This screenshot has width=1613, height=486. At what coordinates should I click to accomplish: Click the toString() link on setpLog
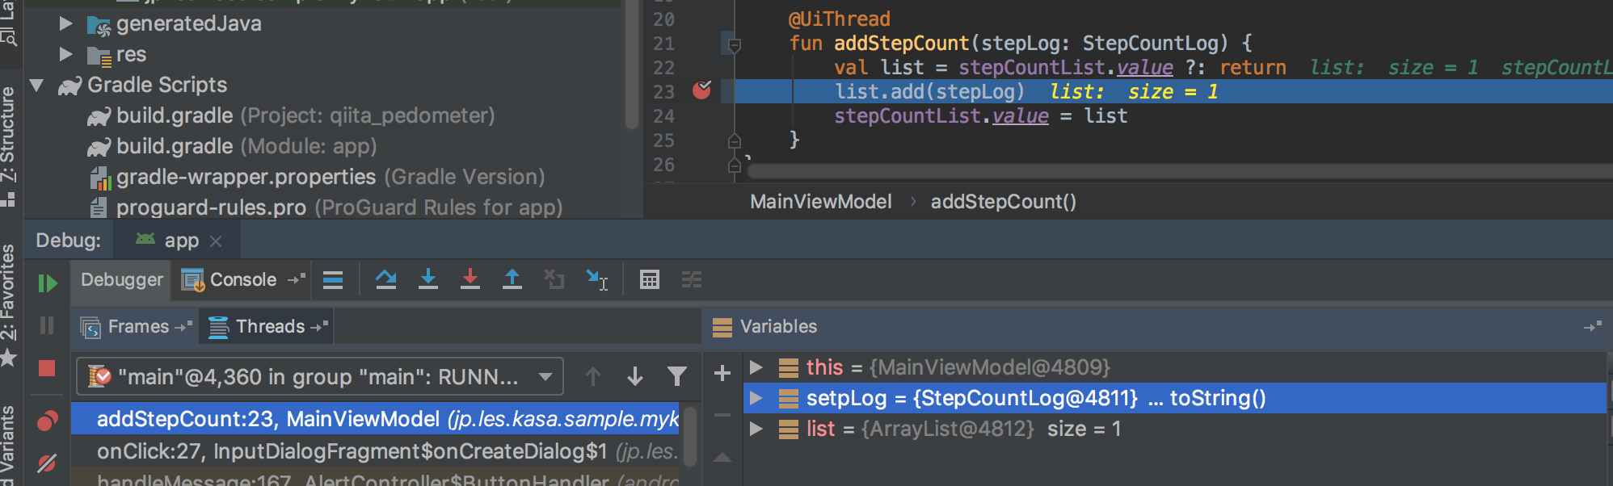pyautogui.click(x=1218, y=398)
